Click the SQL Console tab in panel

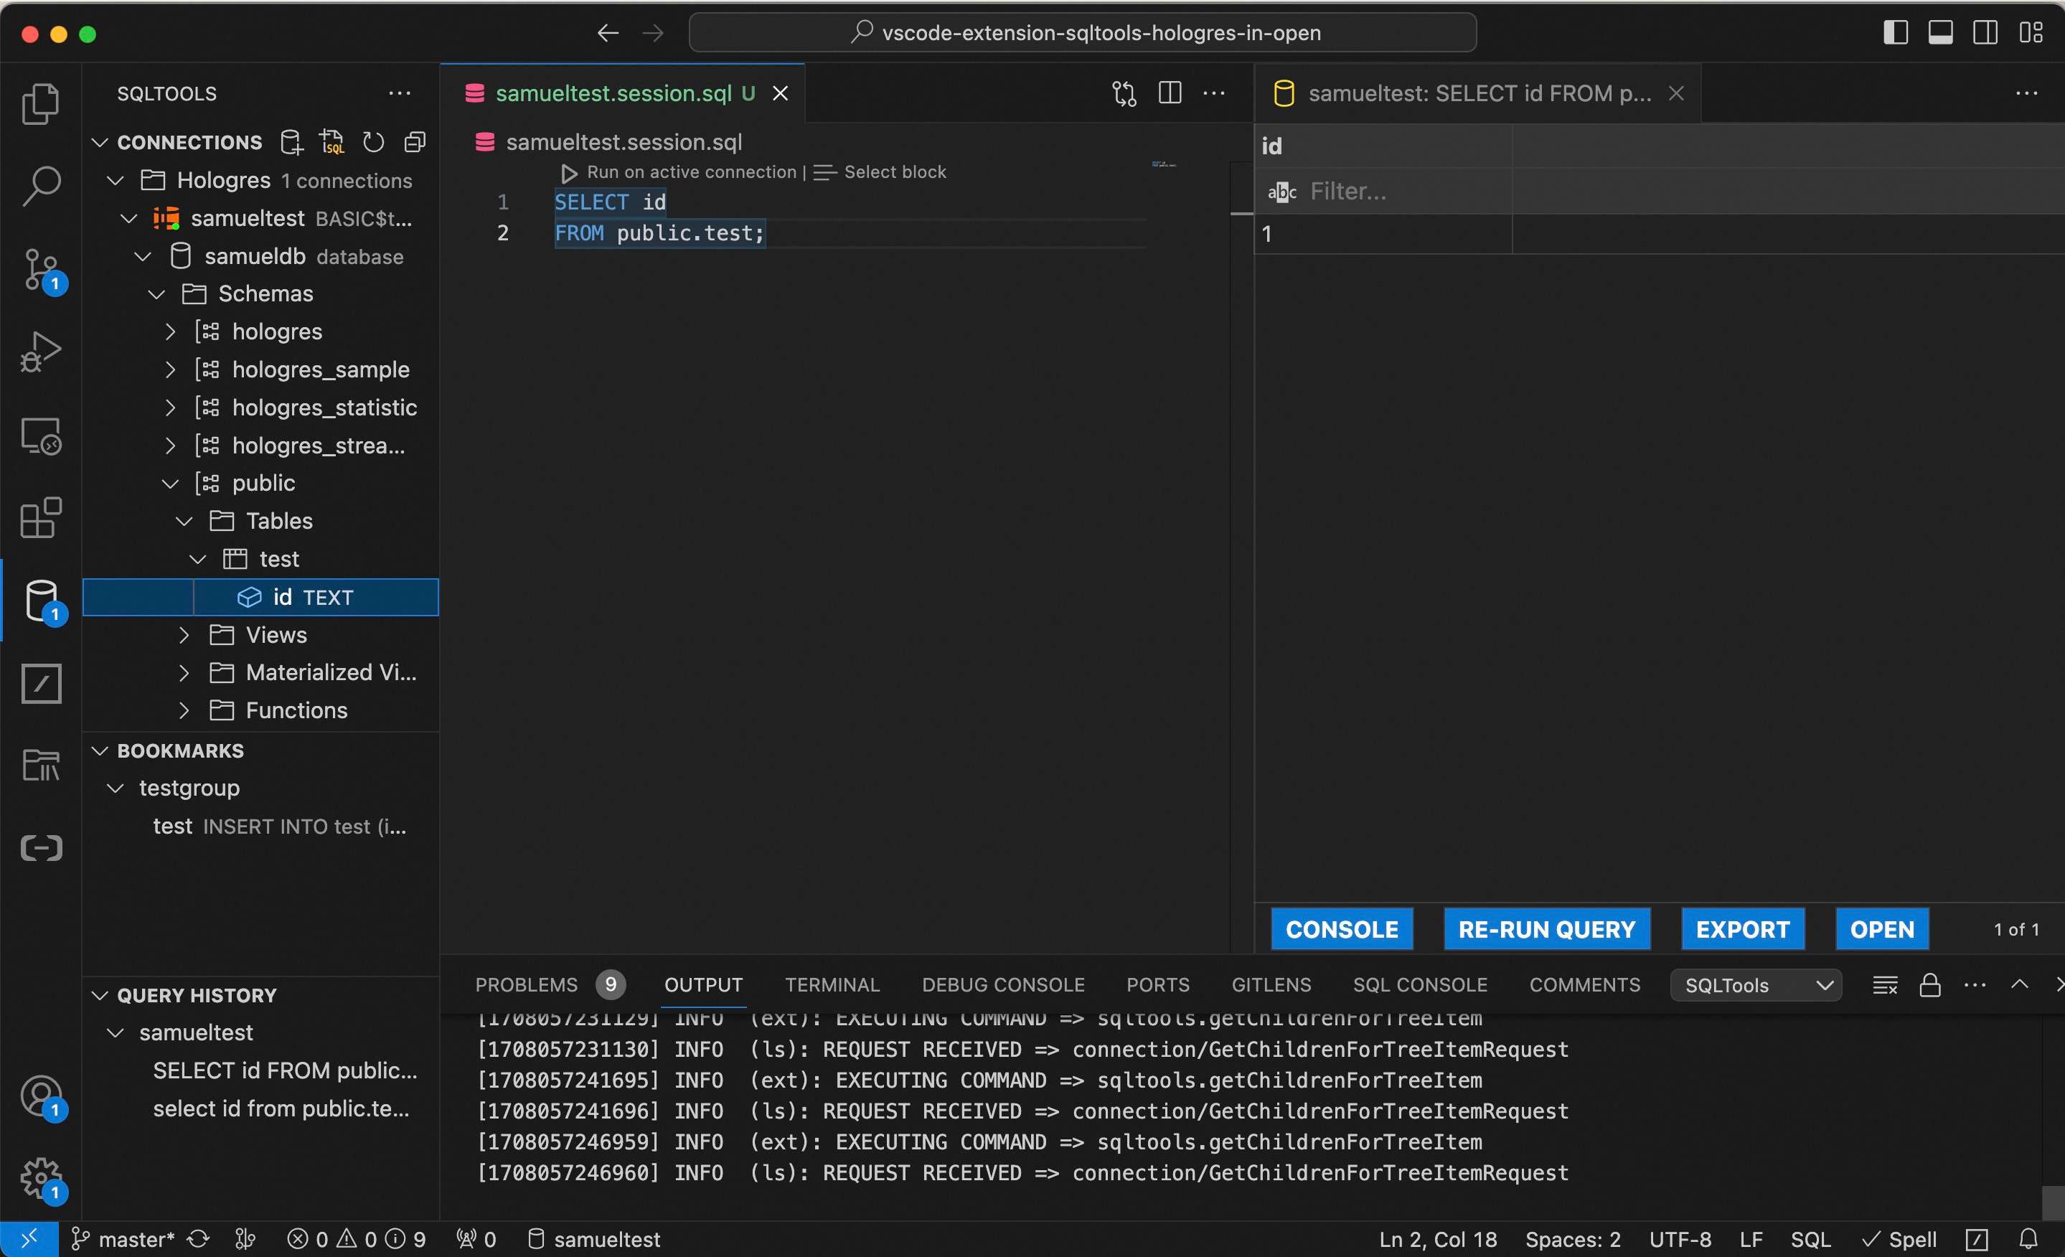coord(1419,983)
